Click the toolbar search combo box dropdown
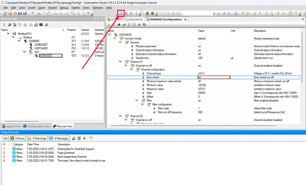Image resolution: width=306 pixels, height=185 pixels. click(x=214, y=14)
